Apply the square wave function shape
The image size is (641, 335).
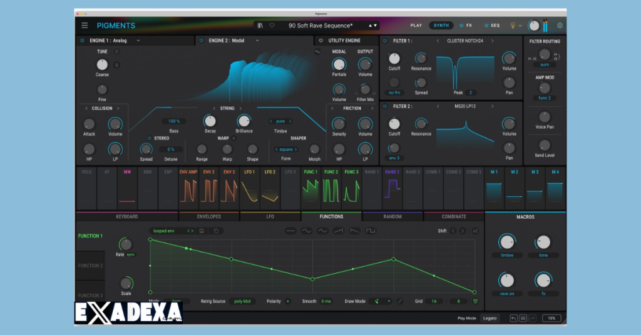pos(371,231)
